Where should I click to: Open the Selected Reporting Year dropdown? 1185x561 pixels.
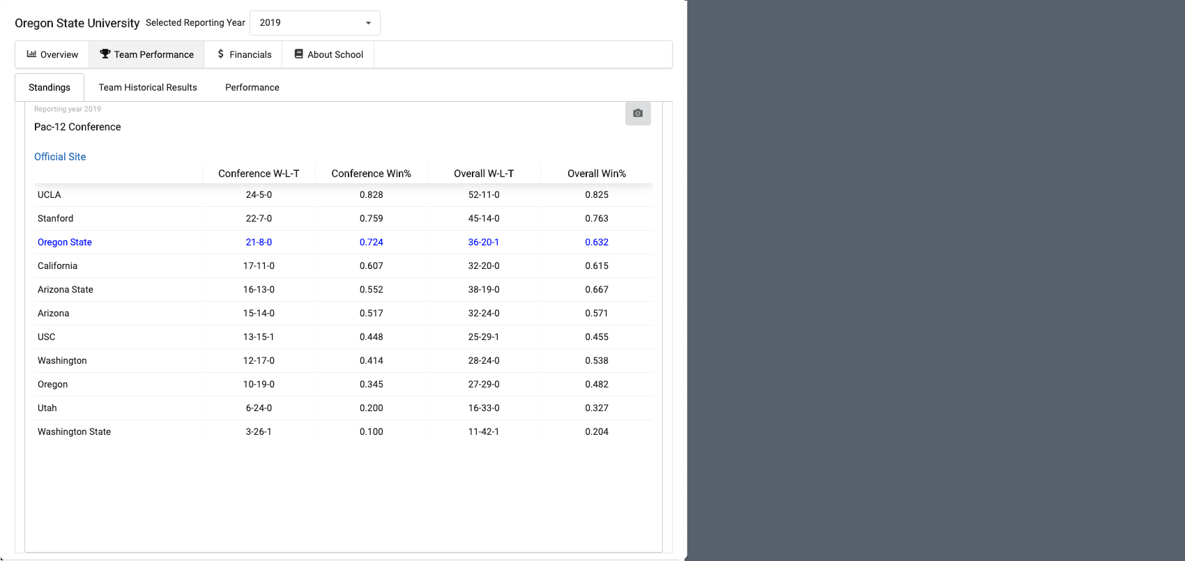point(315,23)
